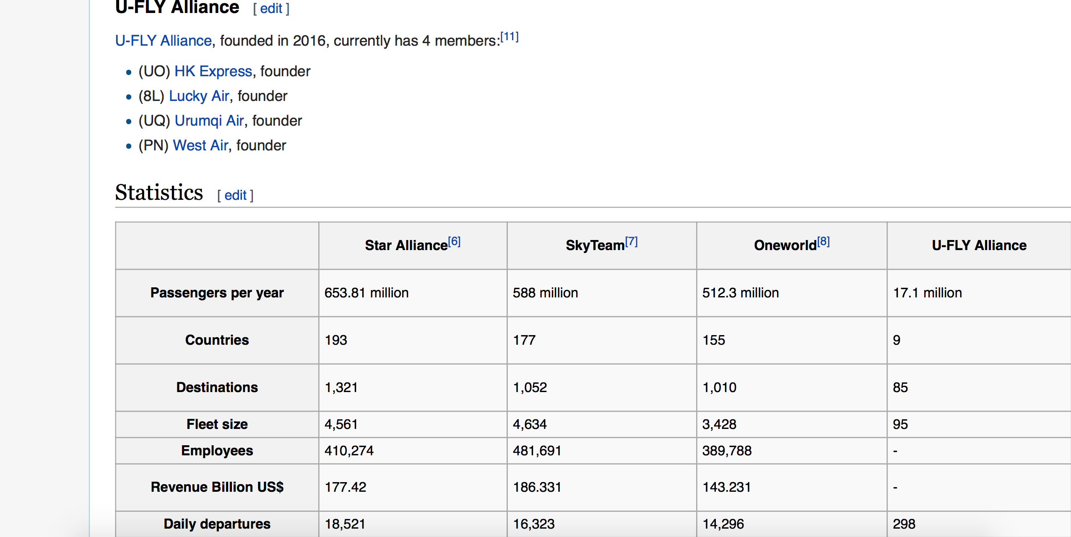Open reference 8 beside Oneworld header
This screenshot has width=1071, height=537.
point(823,241)
